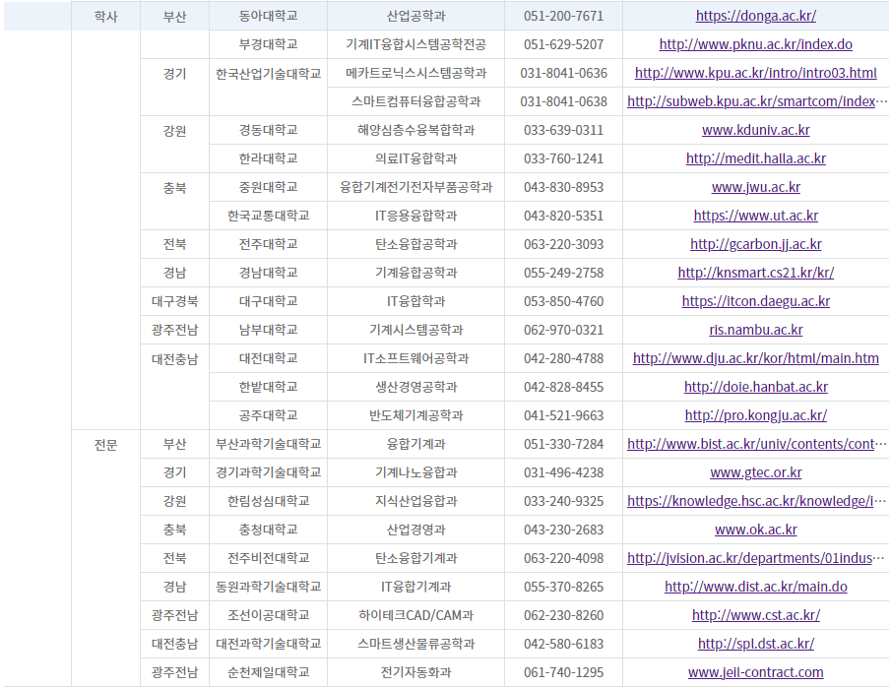Visit the kpu.ac.kr intro03.html link

click(x=756, y=73)
